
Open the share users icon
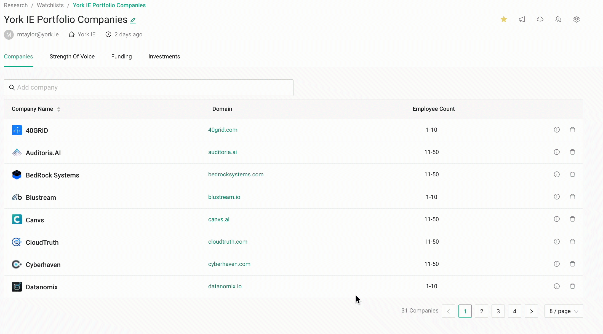click(558, 19)
